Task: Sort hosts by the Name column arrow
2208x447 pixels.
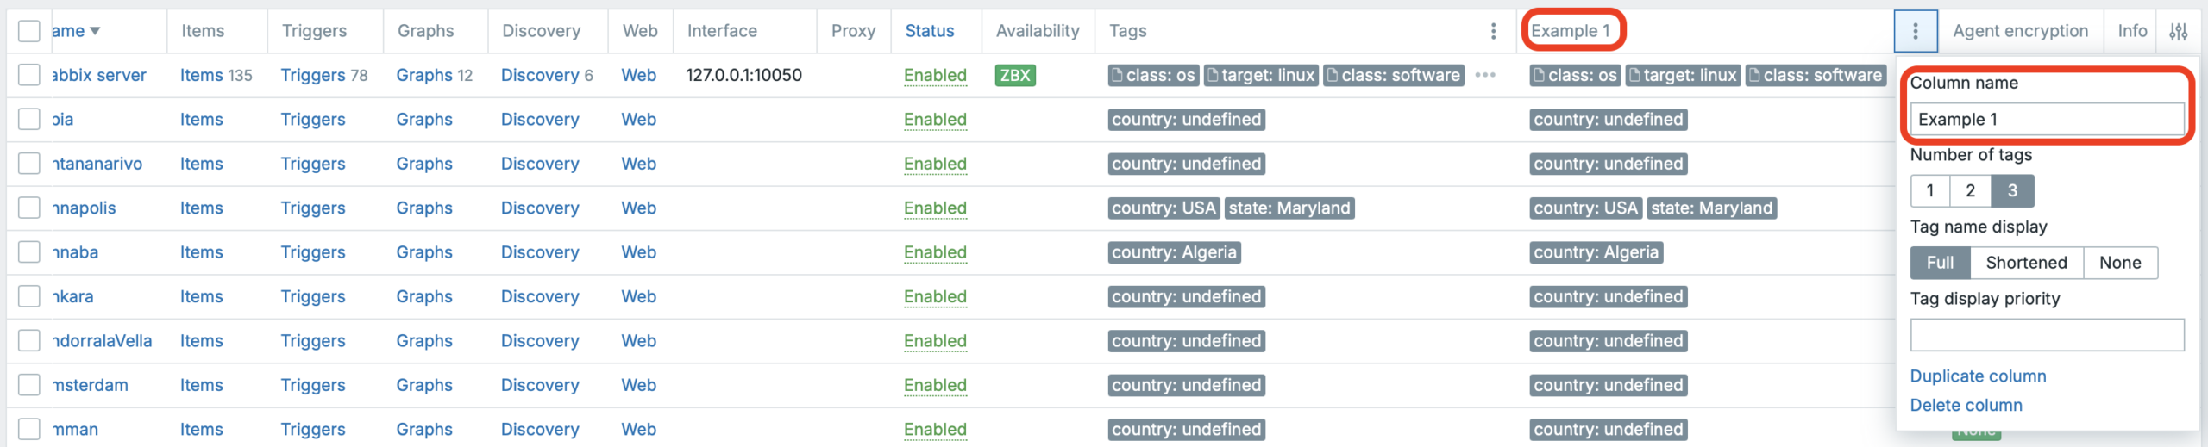Action: point(95,31)
